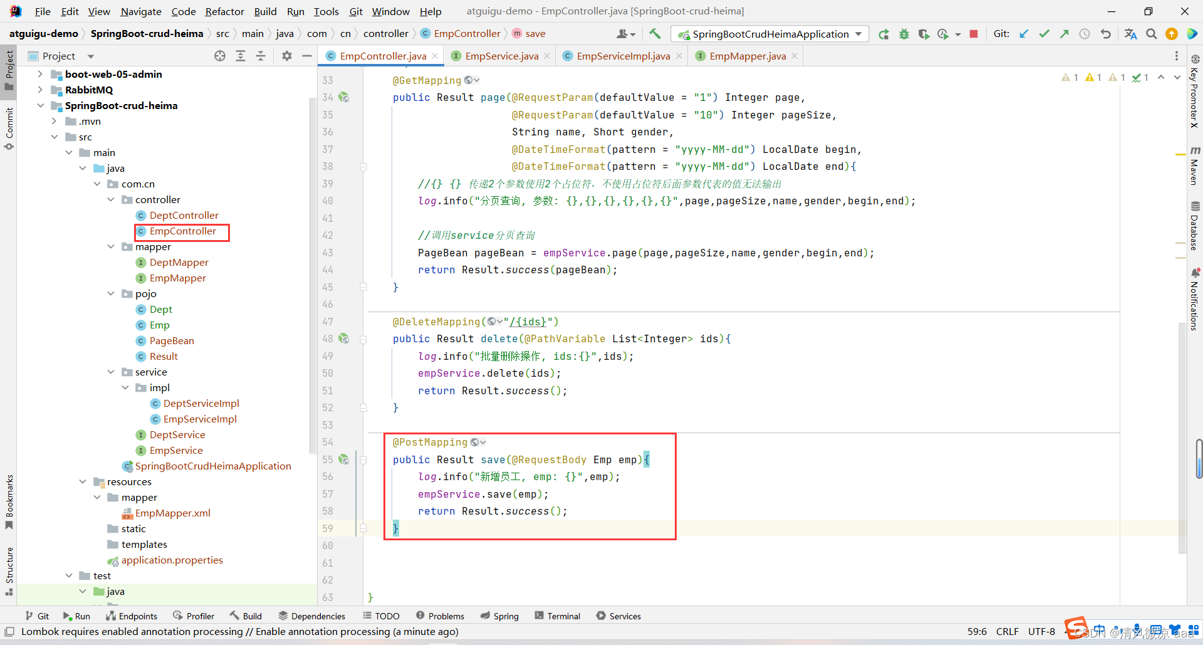This screenshot has height=645, width=1203.
Task: Open the Maven tool window
Action: (x=1195, y=165)
